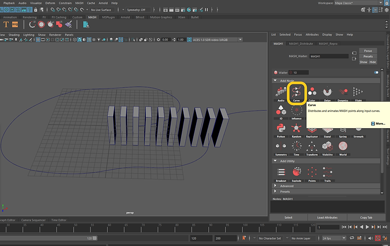390x246 pixels.
Task: Open the Deform menu
Action: pyautogui.click(x=50, y=3)
